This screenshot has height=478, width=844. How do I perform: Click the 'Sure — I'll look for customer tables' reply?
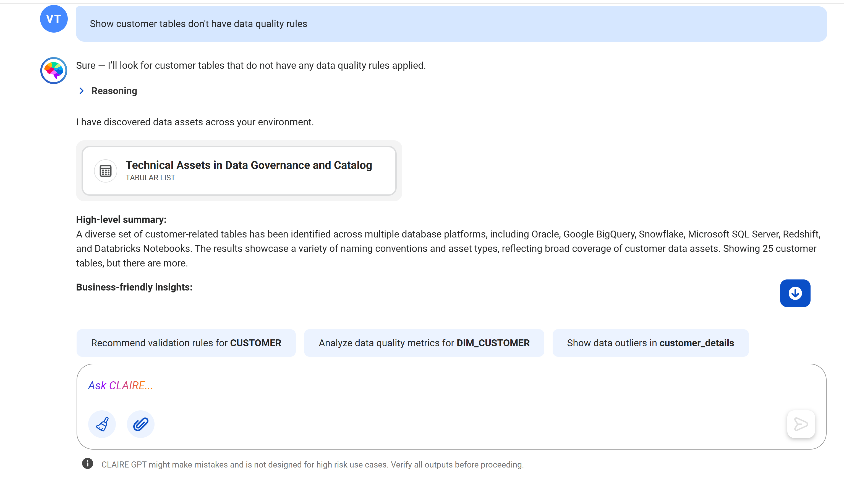pos(251,66)
